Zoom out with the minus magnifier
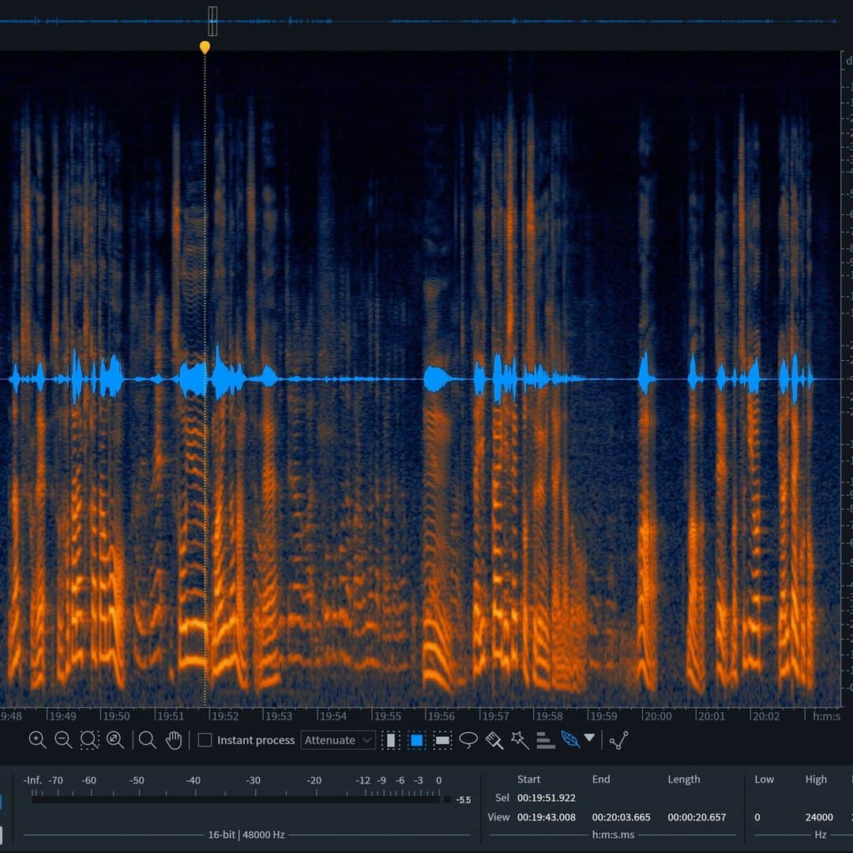 click(x=63, y=740)
